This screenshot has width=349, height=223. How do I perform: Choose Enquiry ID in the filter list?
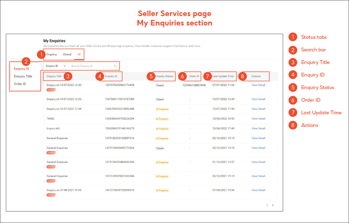21,69
